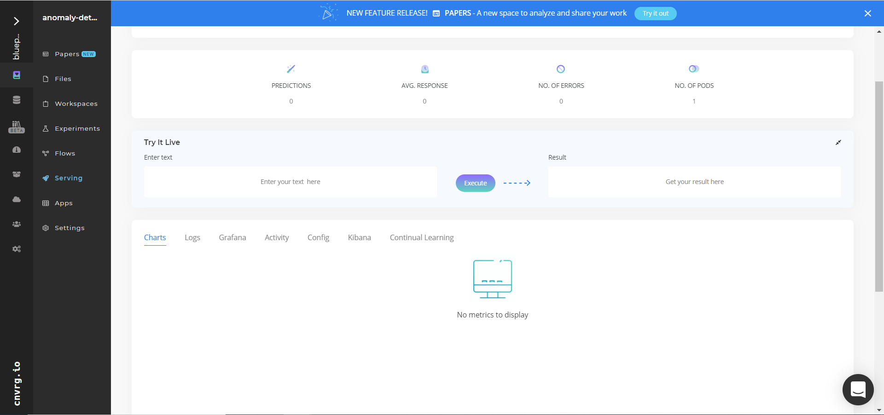Screen dimensions: 884x415
Task: Click the Predictions wand icon
Action: tap(291, 69)
